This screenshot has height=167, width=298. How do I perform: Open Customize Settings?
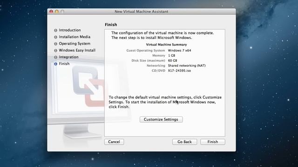(x=161, y=120)
